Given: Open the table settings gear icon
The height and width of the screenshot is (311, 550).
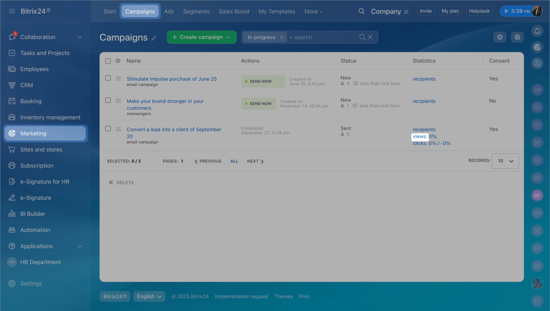Looking at the screenshot, I should [x=517, y=37].
